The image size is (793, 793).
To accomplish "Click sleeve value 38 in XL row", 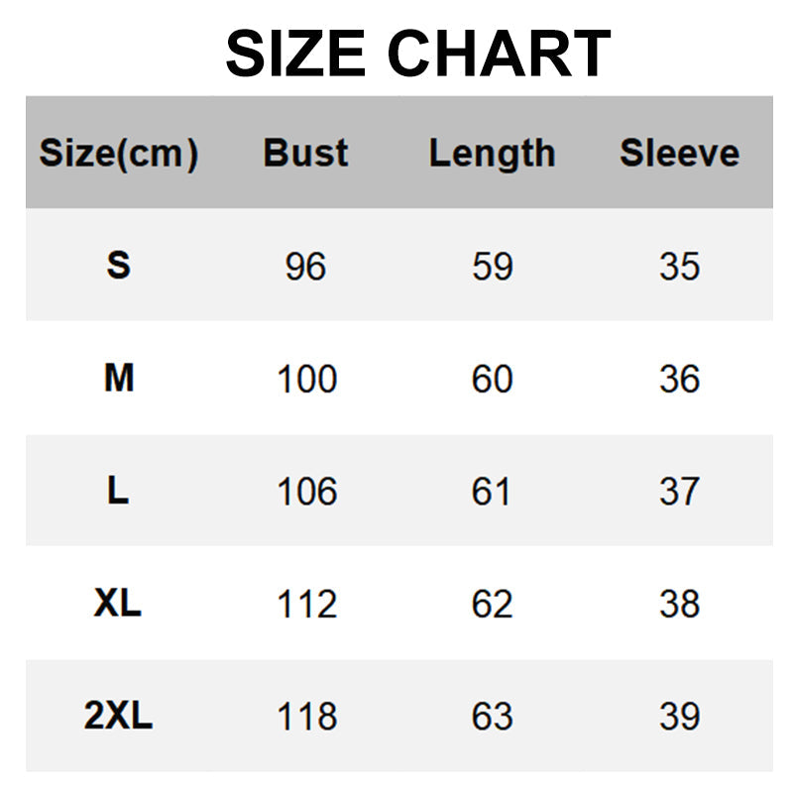I will tap(679, 604).
